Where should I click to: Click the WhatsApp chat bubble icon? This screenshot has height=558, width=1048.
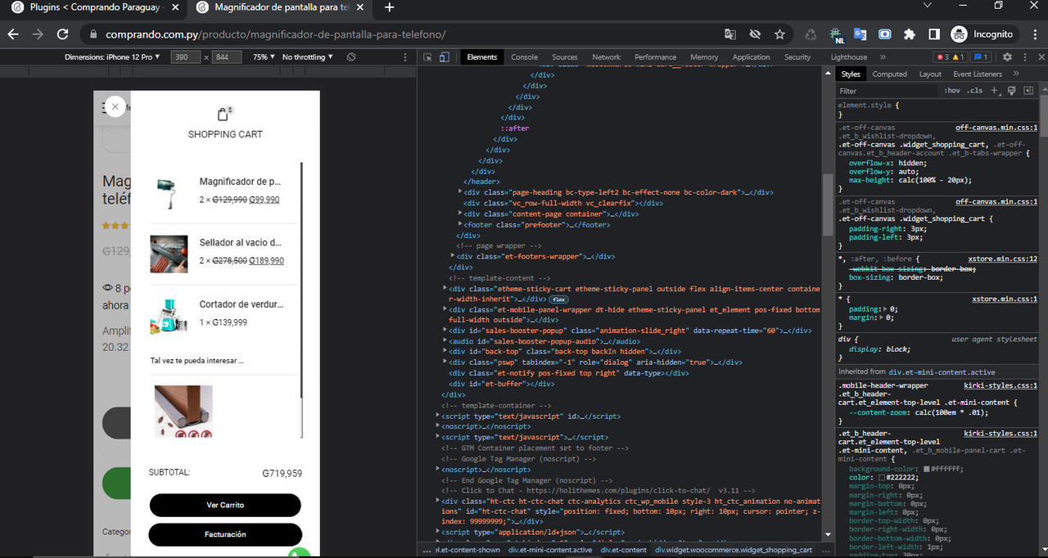[300, 552]
